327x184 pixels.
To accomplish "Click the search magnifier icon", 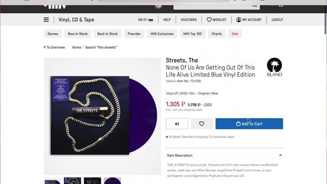I will tap(254, 6).
